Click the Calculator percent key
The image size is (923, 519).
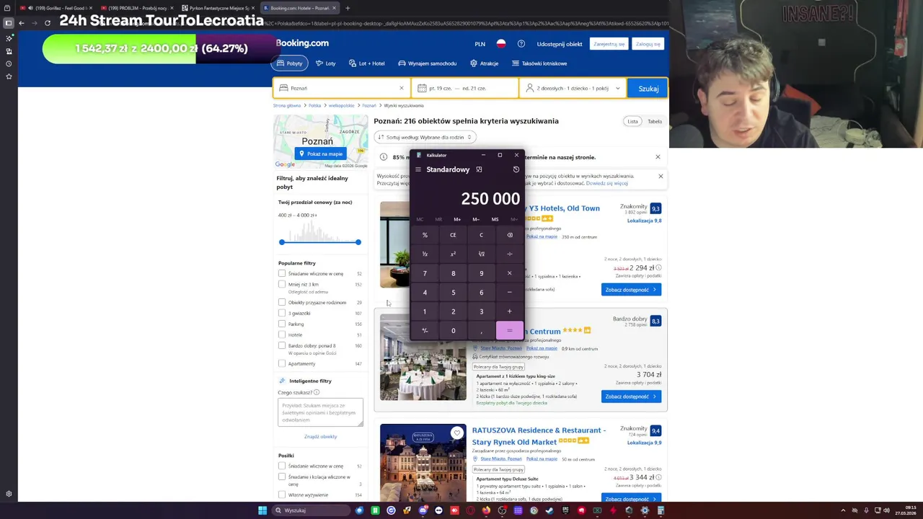pos(425,235)
